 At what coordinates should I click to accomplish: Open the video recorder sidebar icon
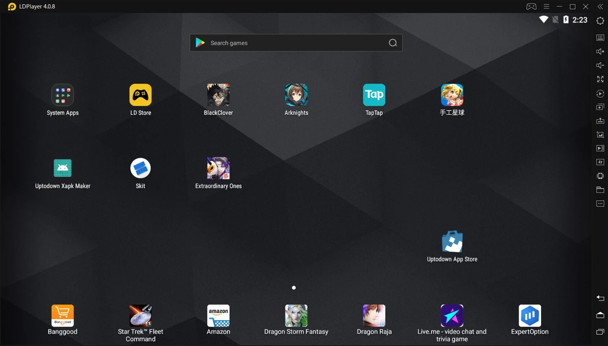[x=600, y=148]
